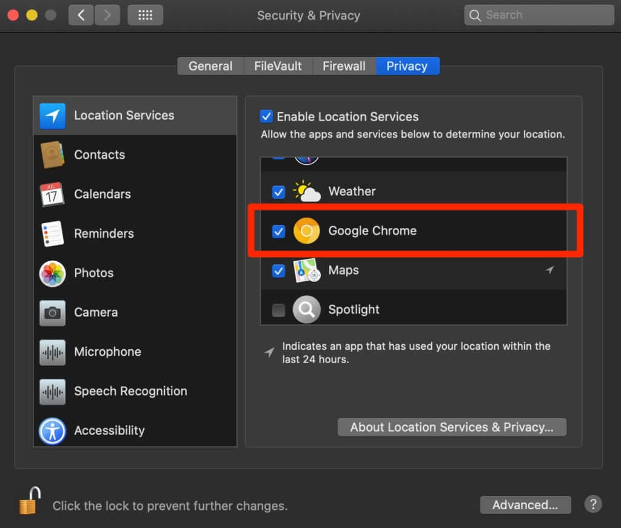
Task: Click the Spotlight magnifier icon
Action: 306,310
